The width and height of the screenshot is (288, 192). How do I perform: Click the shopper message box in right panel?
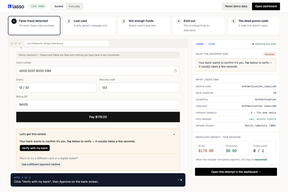[x=236, y=65]
